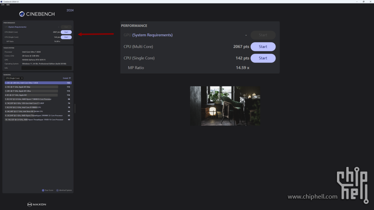374x210 pixels.
Task: Open the CPU (Single Core) ranking dropdown
Action: (14, 78)
